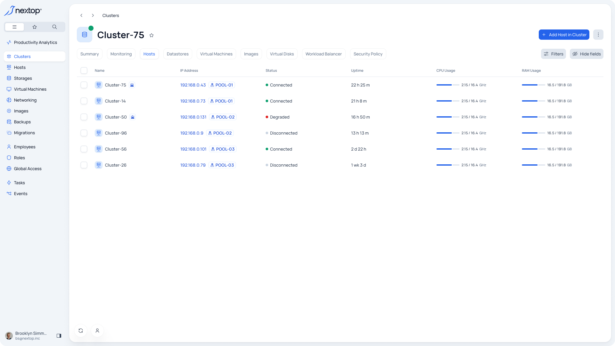Click the host icon for Cluster-26
The image size is (615, 346).
(99, 165)
